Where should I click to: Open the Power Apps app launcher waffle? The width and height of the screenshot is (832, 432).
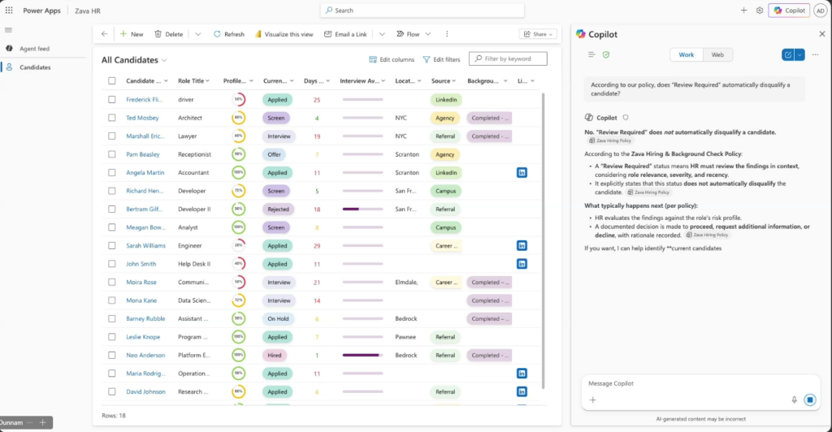pyautogui.click(x=10, y=11)
